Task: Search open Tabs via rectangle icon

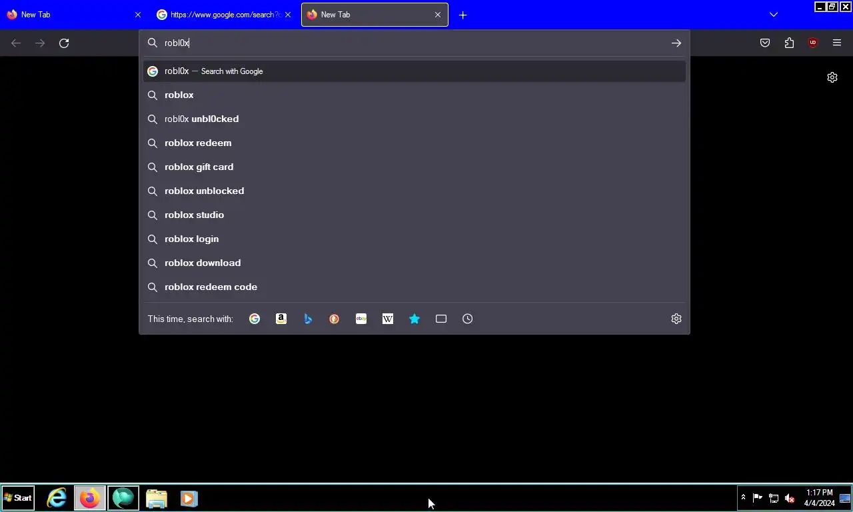Action: [441, 319]
